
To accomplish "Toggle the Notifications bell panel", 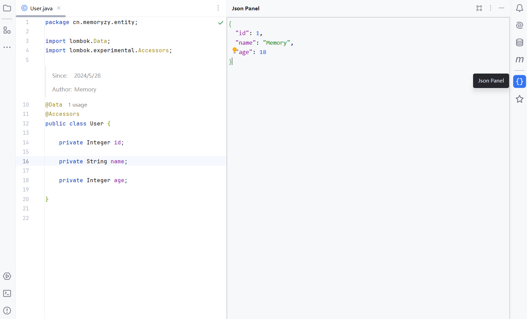I will (519, 8).
